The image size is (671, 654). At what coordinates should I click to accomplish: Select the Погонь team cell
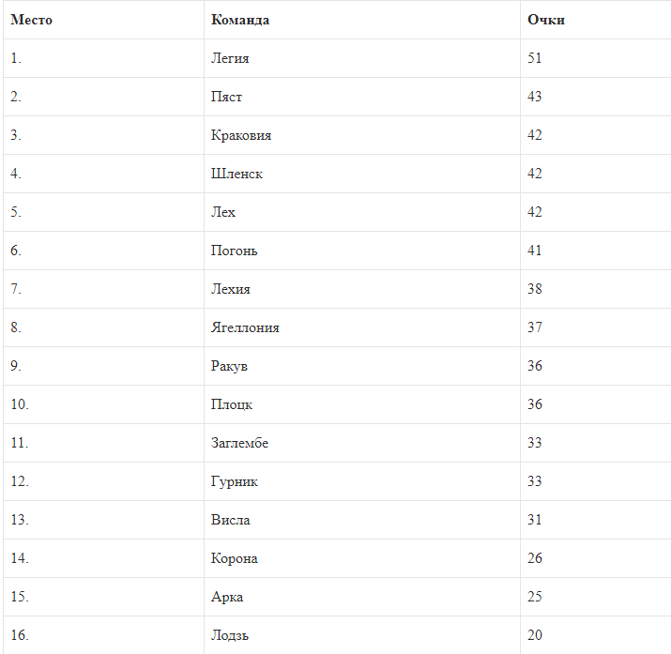coord(234,251)
